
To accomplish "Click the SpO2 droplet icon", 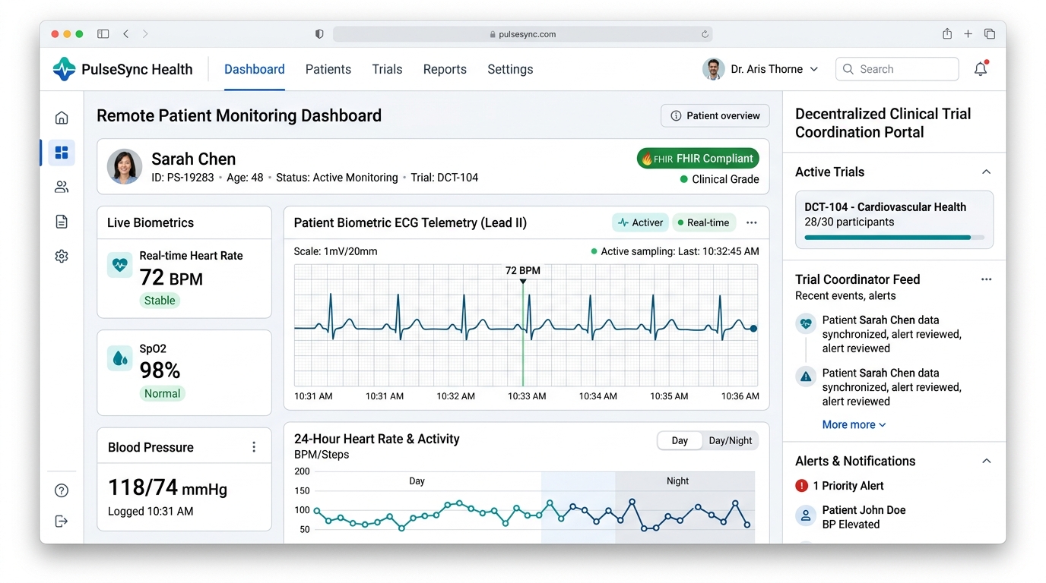I will tap(119, 358).
